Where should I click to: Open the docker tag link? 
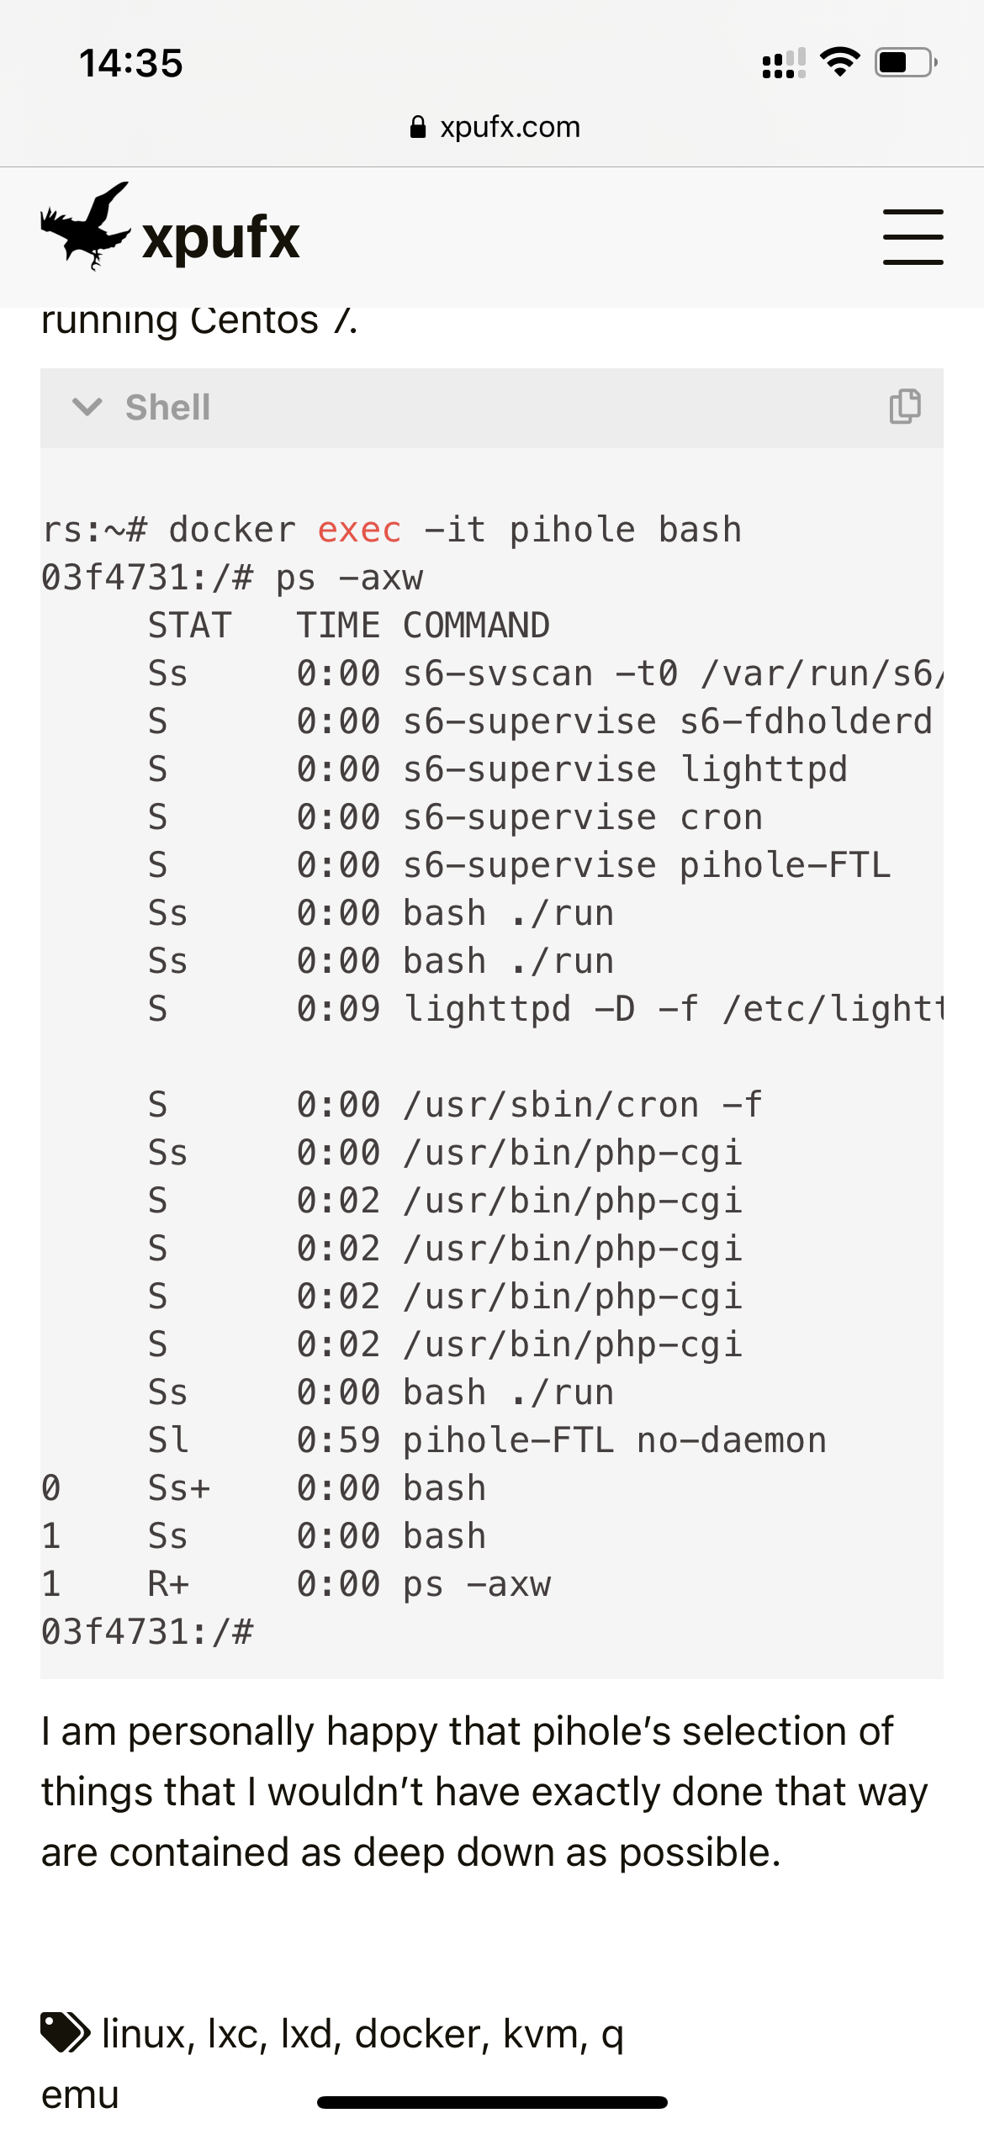tap(417, 2033)
